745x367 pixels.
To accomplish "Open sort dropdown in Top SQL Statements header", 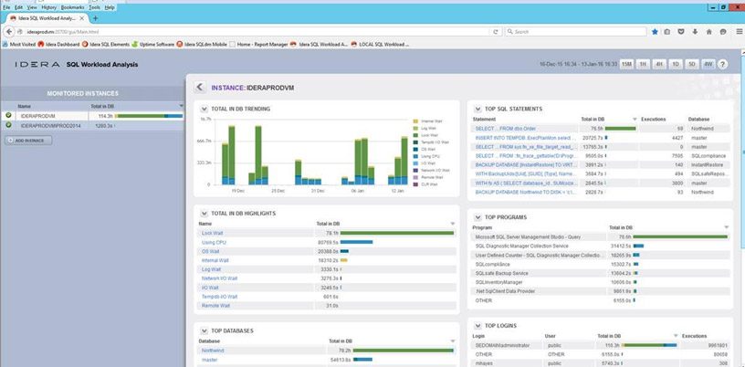I will point(635,119).
